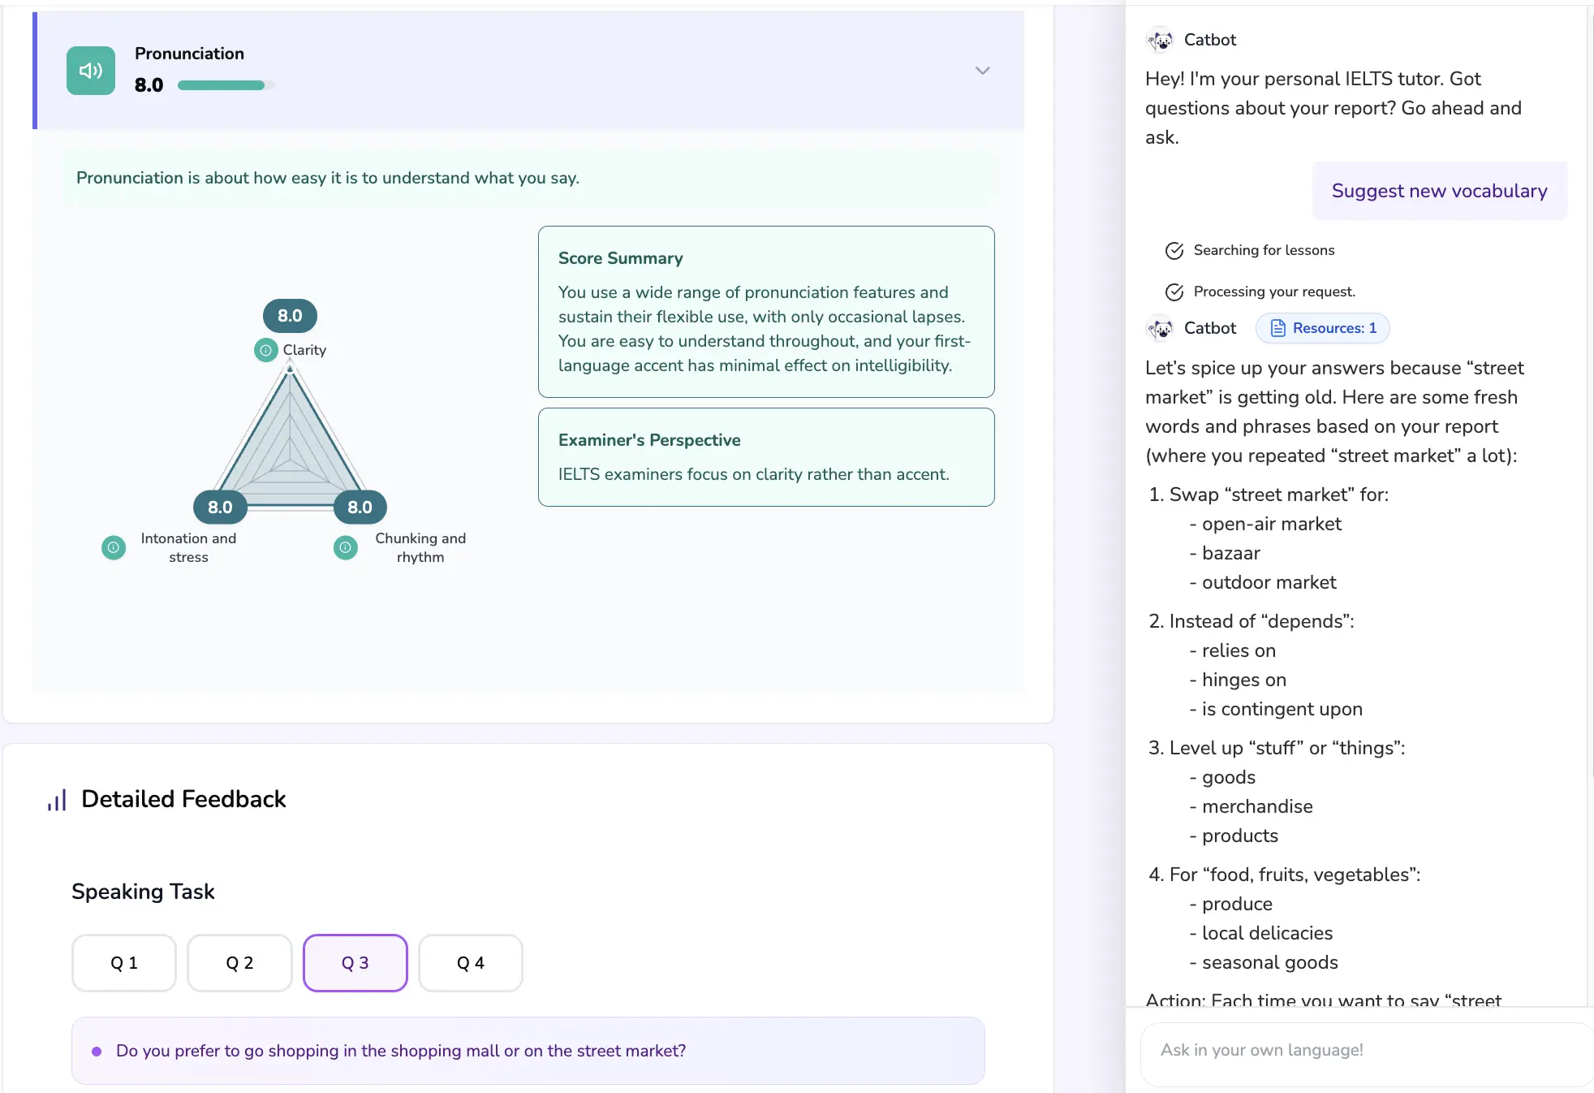The height and width of the screenshot is (1093, 1594).
Task: Collapse the Pronunciation section with the chevron
Action: click(x=982, y=71)
